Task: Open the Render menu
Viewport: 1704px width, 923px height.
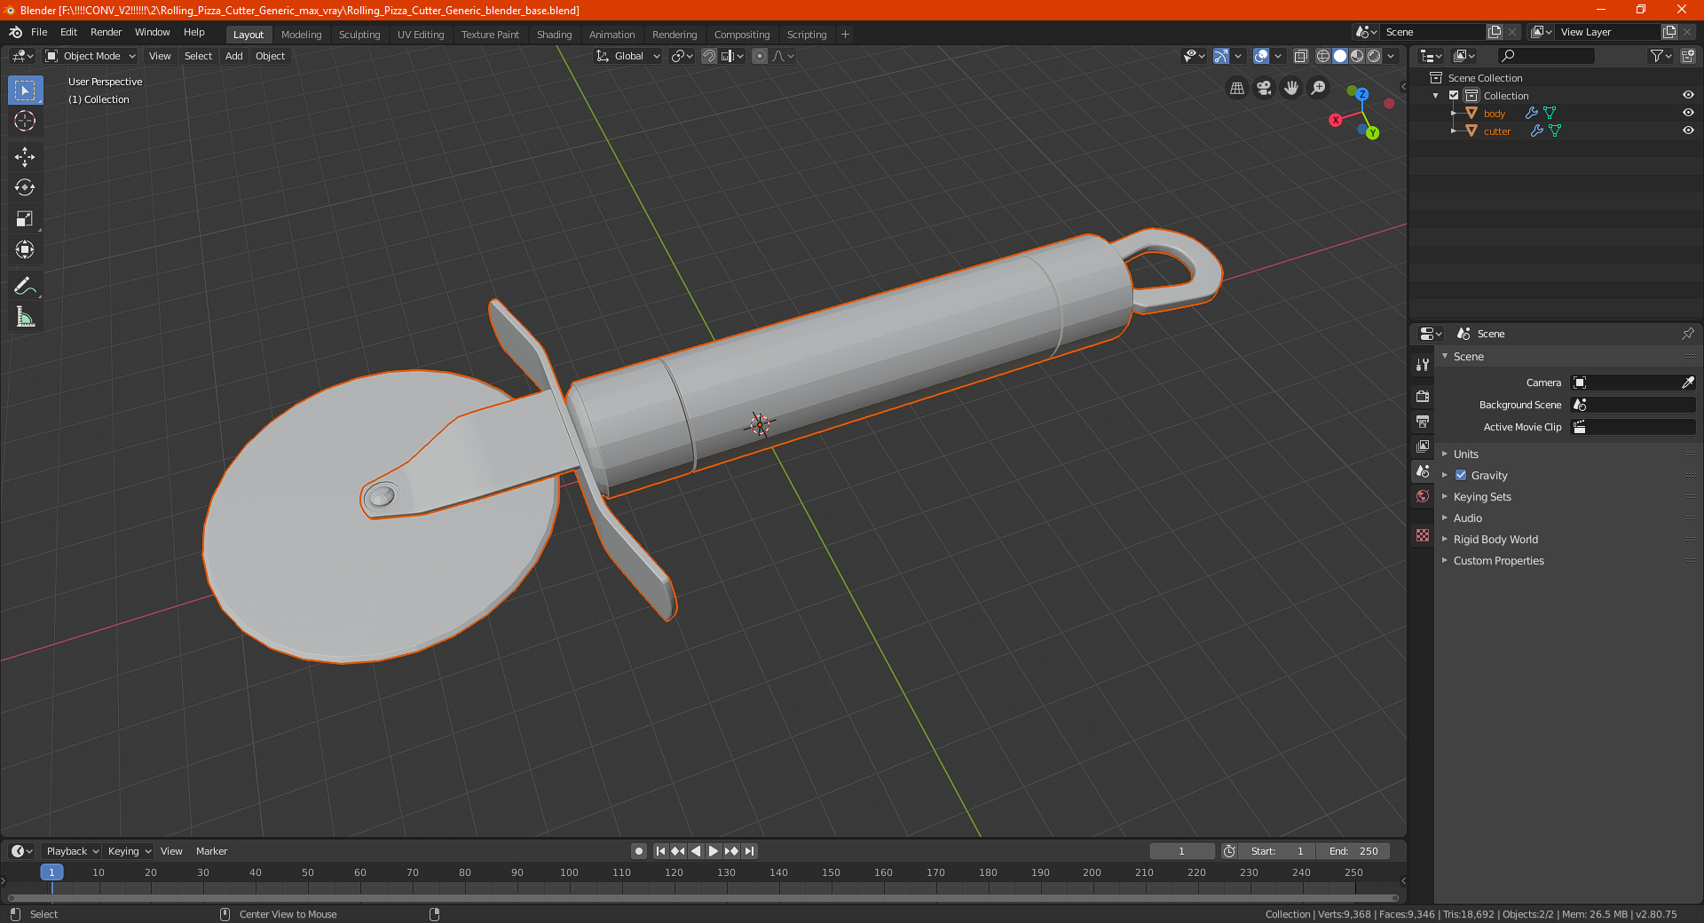Action: (x=106, y=32)
